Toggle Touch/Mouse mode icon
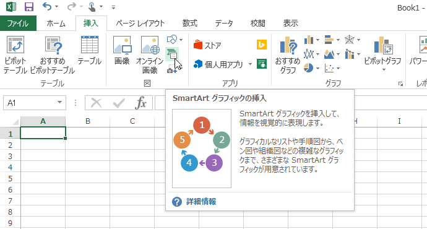Viewport: 427px width, 229px height. click(92, 7)
